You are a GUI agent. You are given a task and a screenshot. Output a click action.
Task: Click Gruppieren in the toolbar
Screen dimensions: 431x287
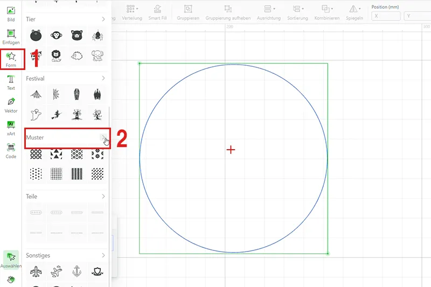188,13
